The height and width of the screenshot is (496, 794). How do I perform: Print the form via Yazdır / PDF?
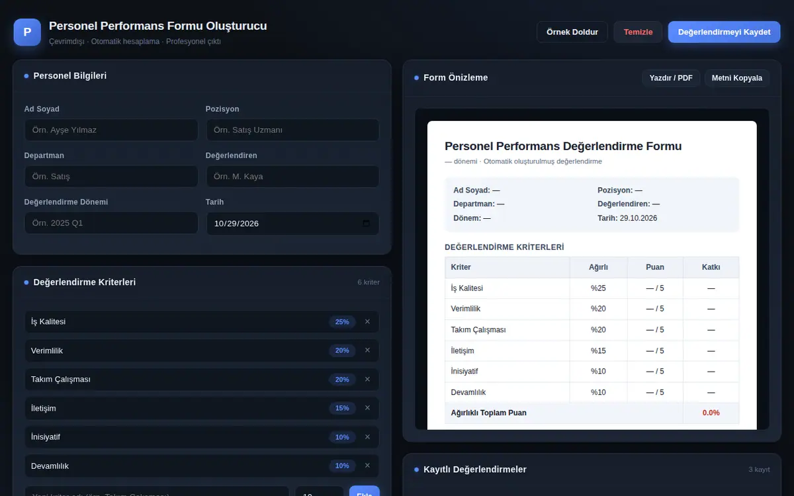tap(671, 78)
